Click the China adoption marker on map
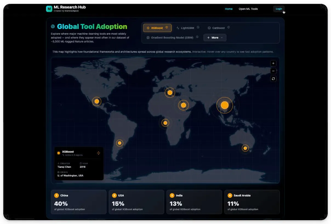 224,105
